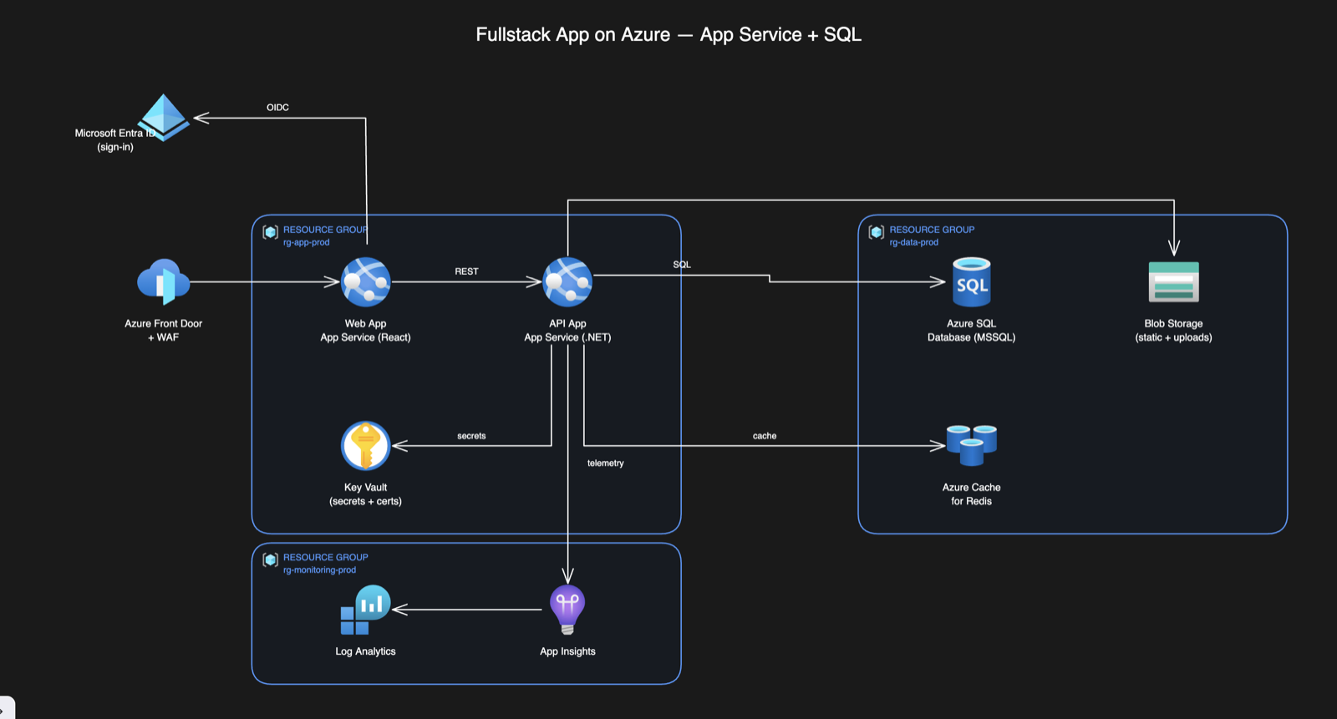Select the diagram title text

point(668,34)
